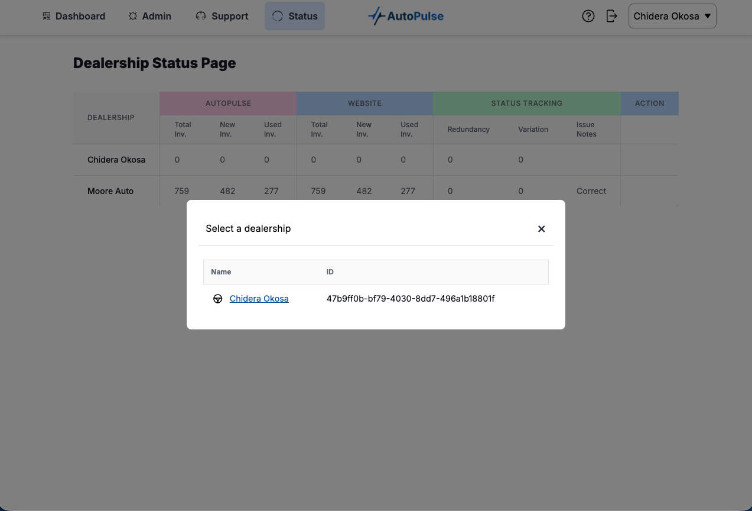Click the Dashboard grid icon
Image resolution: width=752 pixels, height=511 pixels.
(x=47, y=17)
